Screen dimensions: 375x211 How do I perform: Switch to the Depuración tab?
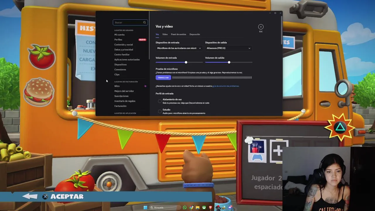pyautogui.click(x=195, y=34)
